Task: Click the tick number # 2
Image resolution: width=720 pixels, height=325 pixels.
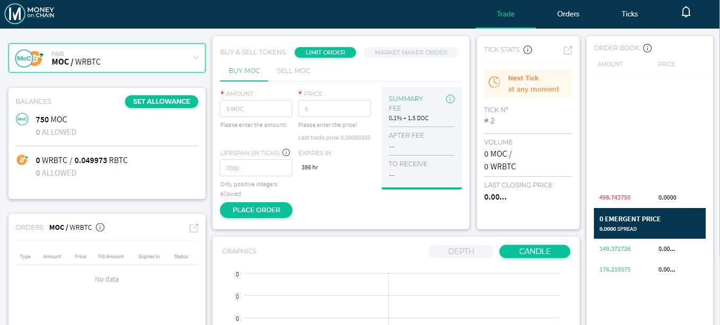Action: (x=489, y=121)
